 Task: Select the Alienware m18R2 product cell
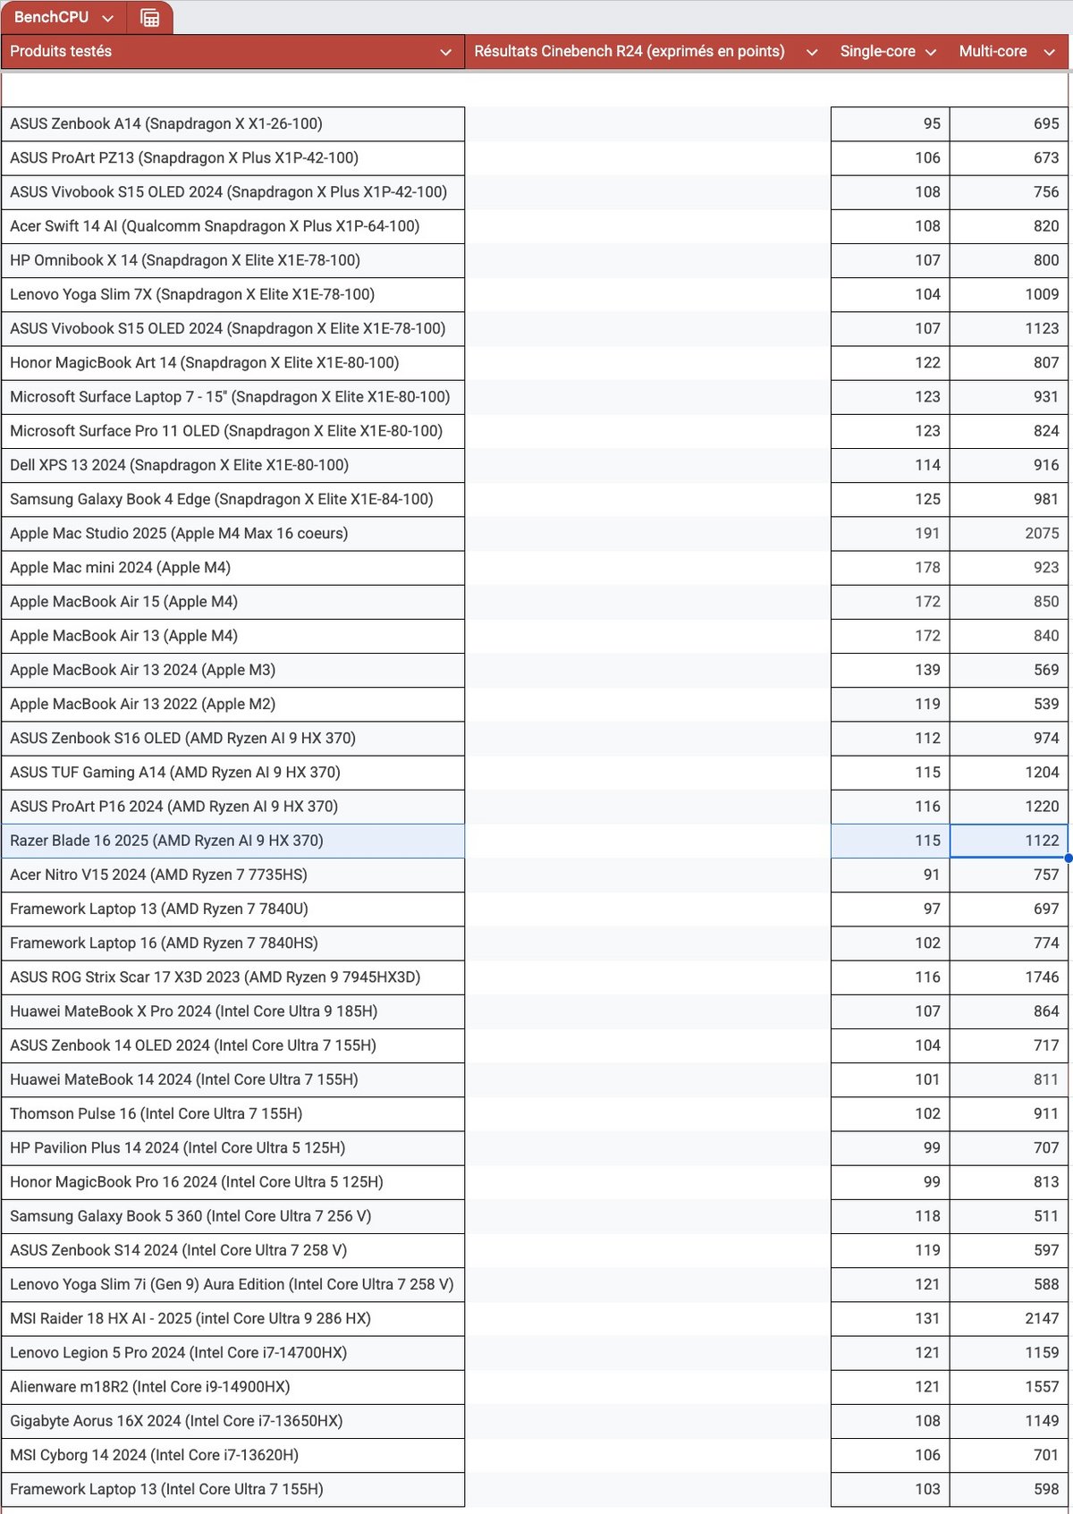click(232, 1387)
